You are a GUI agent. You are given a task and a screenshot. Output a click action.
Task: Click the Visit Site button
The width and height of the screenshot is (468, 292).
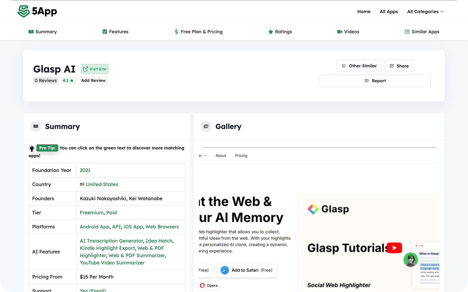(95, 69)
